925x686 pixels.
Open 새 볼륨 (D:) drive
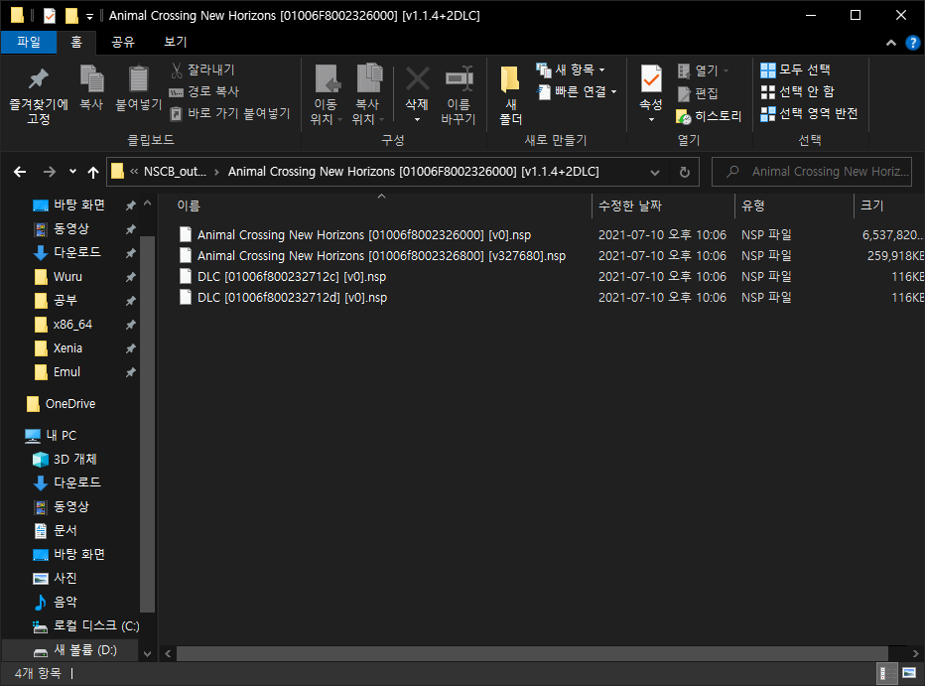click(x=85, y=650)
